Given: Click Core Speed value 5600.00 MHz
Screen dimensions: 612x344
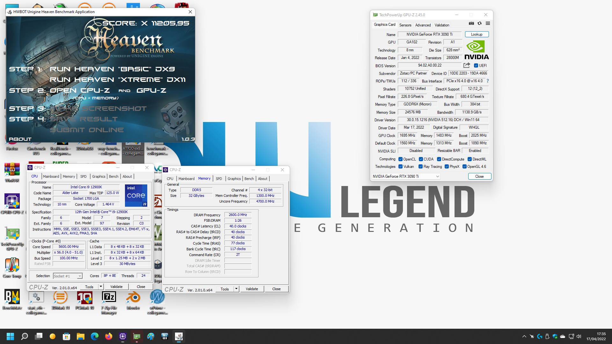Looking at the screenshot, I should coord(69,247).
